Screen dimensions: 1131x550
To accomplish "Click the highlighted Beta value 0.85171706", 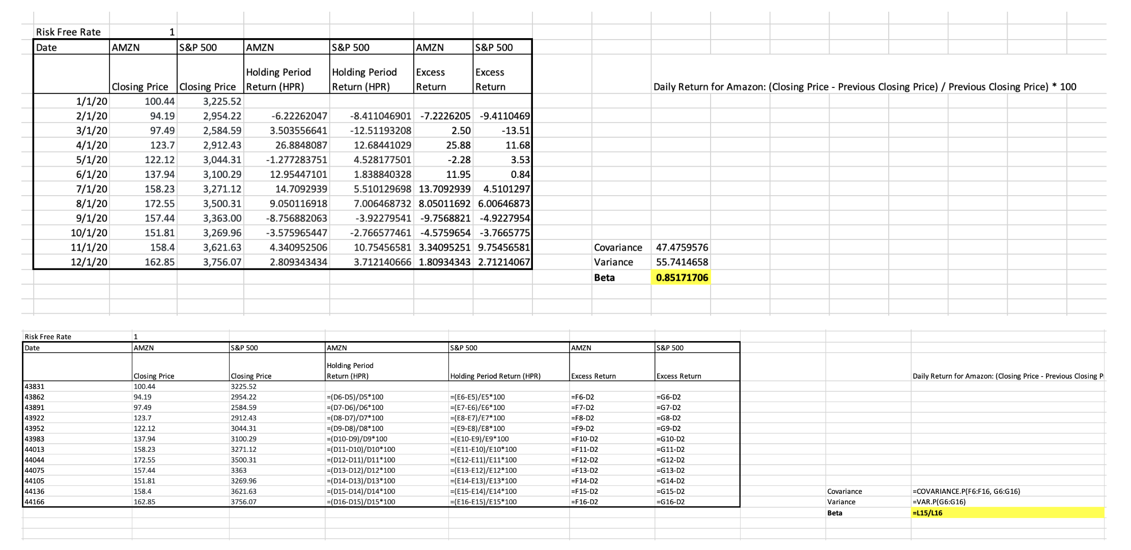I will pos(681,278).
